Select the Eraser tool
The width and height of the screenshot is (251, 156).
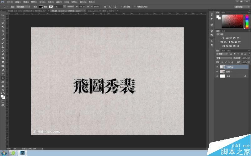3,54
